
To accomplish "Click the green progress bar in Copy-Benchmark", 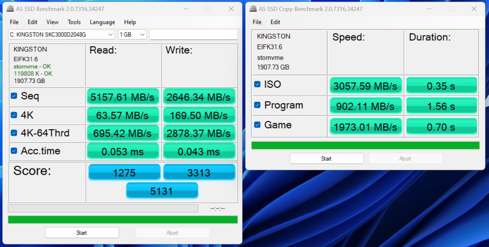I will click(365, 146).
